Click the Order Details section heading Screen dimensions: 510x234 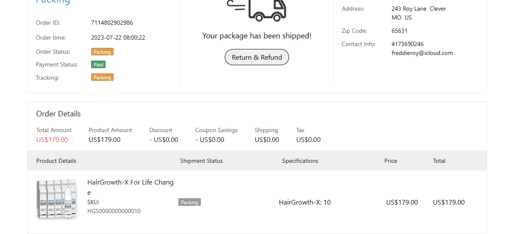(x=58, y=114)
